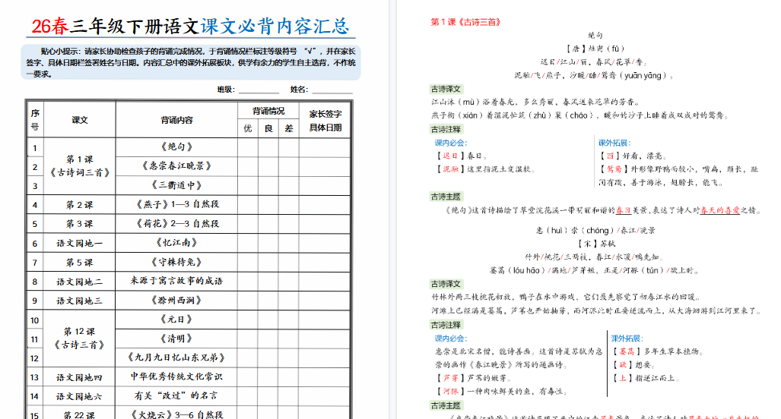Click the author line 【唐】杜甫
Image resolution: width=781 pixels, height=419 pixels.
pos(595,49)
